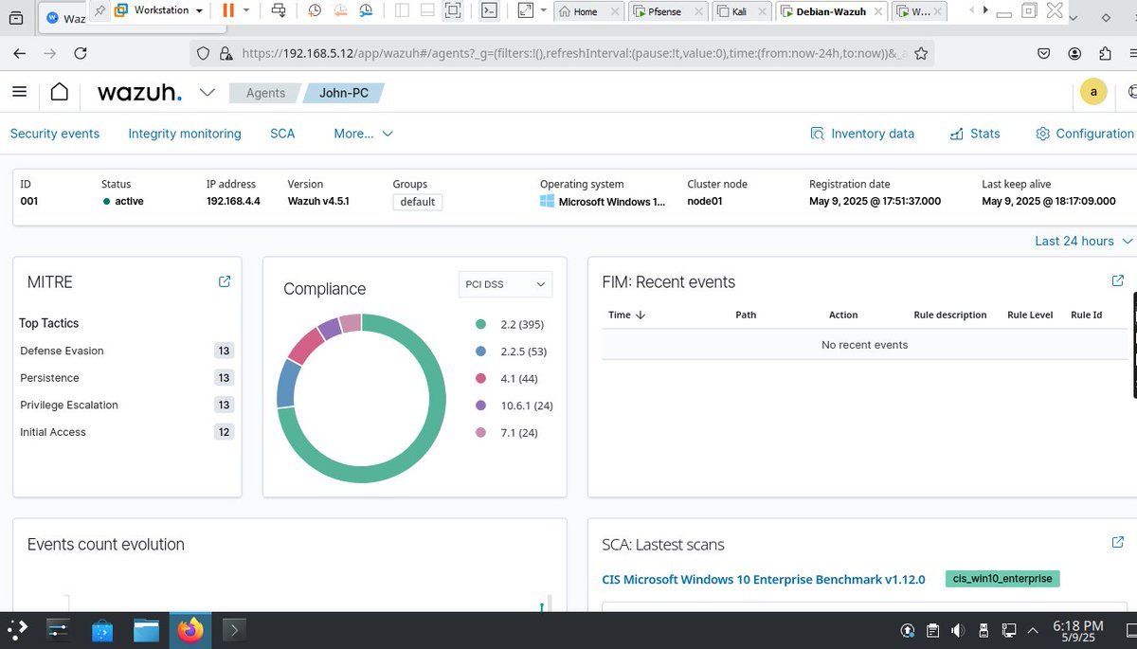
Task: Open agent Stats
Action: coord(975,134)
